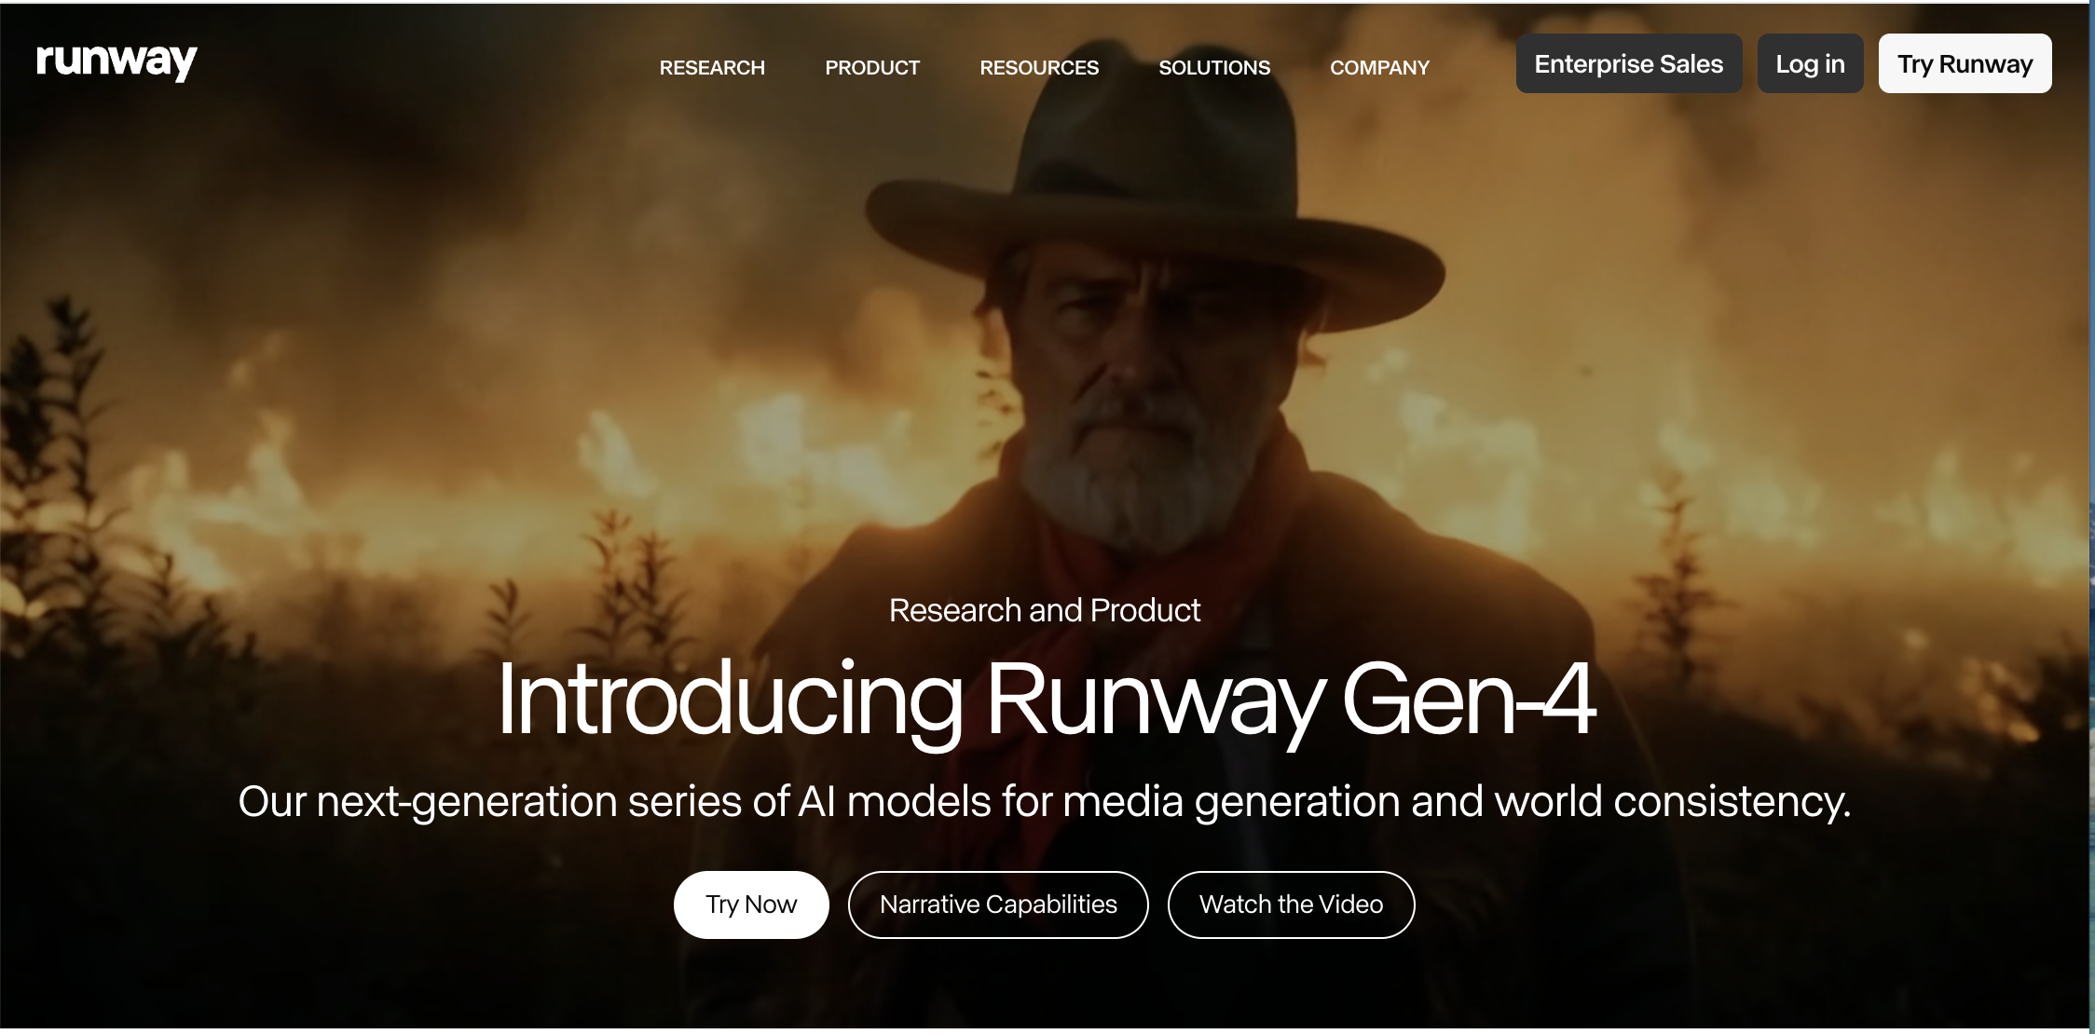
Task: Click the white Try Now button
Action: (x=751, y=905)
